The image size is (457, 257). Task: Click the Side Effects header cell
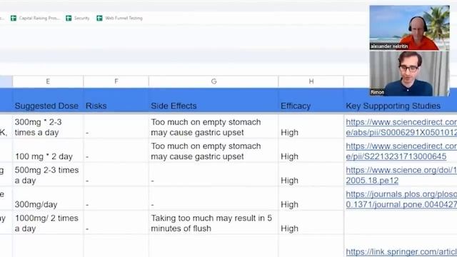click(214, 101)
